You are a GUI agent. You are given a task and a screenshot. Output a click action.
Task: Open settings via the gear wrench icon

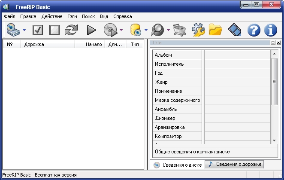(x=198, y=30)
